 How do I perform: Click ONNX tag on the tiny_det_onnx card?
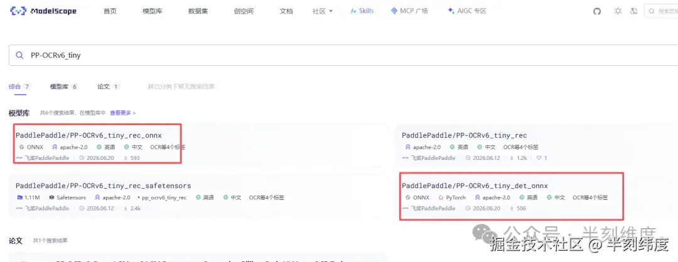click(x=417, y=197)
